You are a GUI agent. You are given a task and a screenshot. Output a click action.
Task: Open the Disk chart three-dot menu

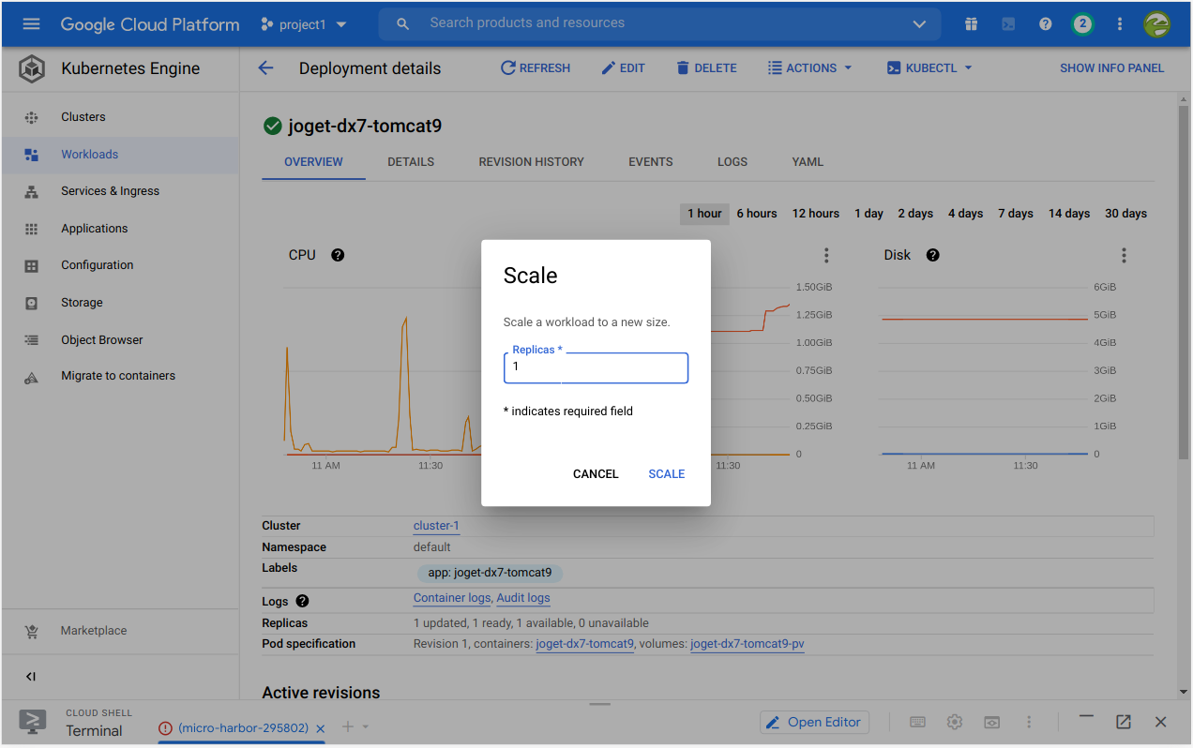pyautogui.click(x=1124, y=255)
